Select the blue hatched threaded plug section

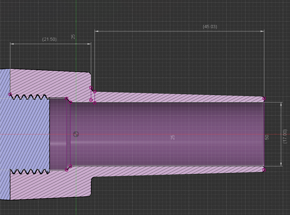tap(26, 134)
